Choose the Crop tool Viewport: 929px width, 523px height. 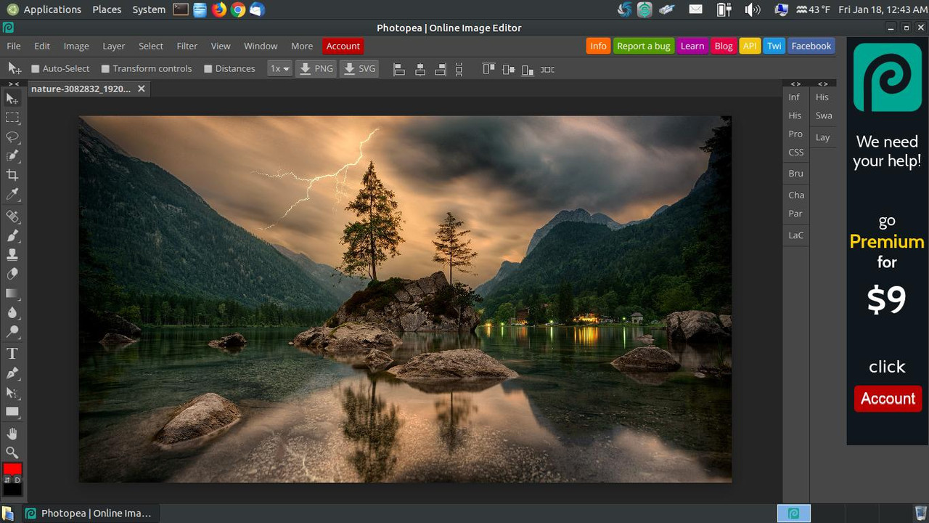[12, 174]
